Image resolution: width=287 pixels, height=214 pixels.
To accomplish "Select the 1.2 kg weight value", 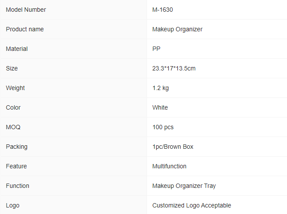I will coord(160,88).
